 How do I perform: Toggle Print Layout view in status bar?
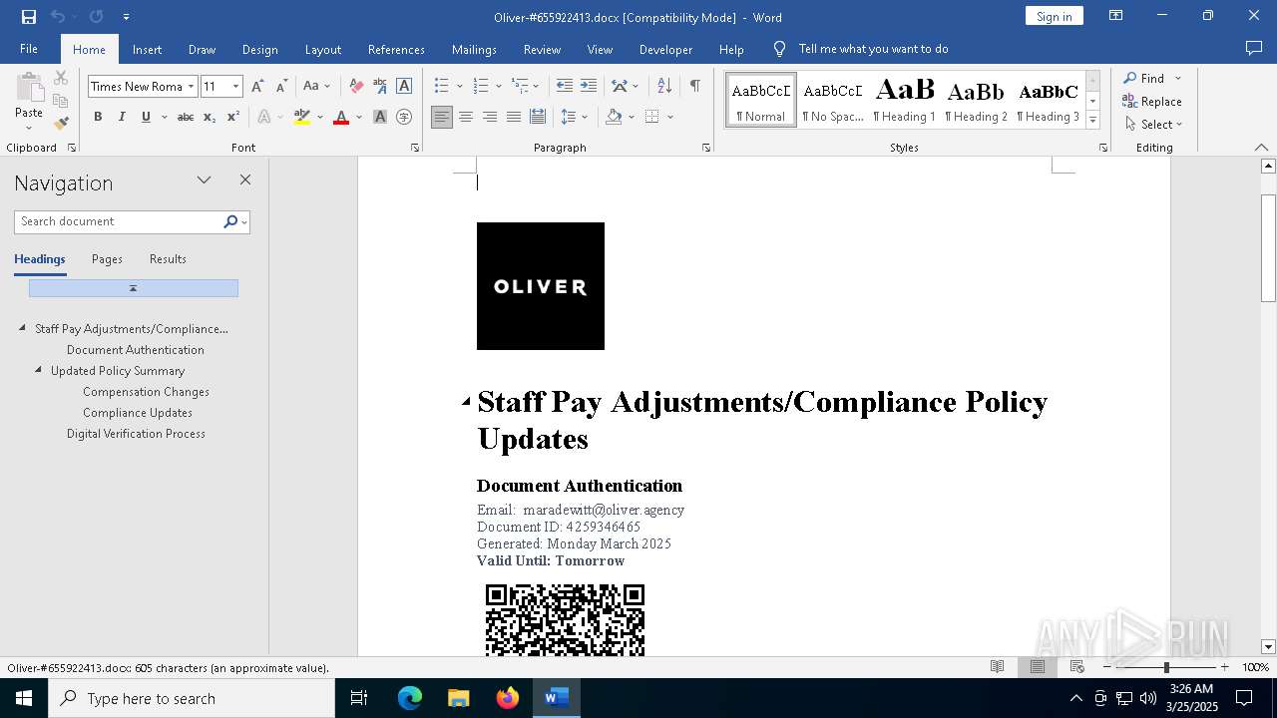coord(1038,667)
